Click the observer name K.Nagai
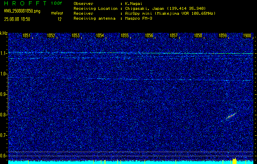257x164 pixels. pyautogui.click(x=134, y=3)
